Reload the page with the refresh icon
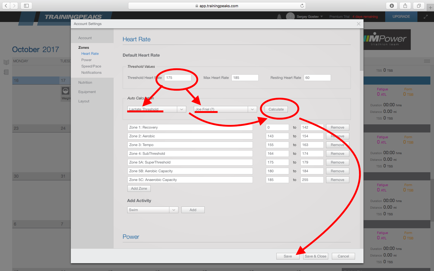Image resolution: width=434 pixels, height=271 pixels. point(302,6)
